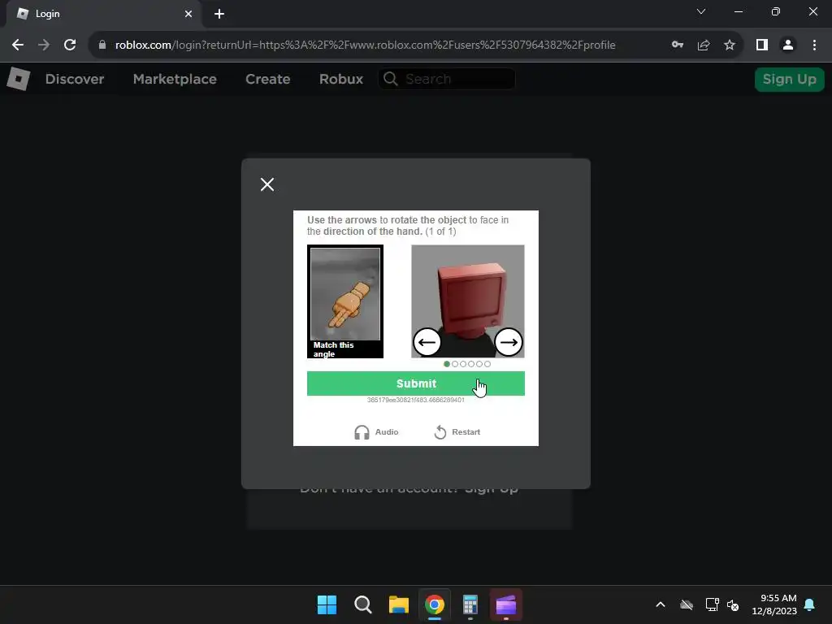Show hidden system tray icons

click(x=661, y=604)
